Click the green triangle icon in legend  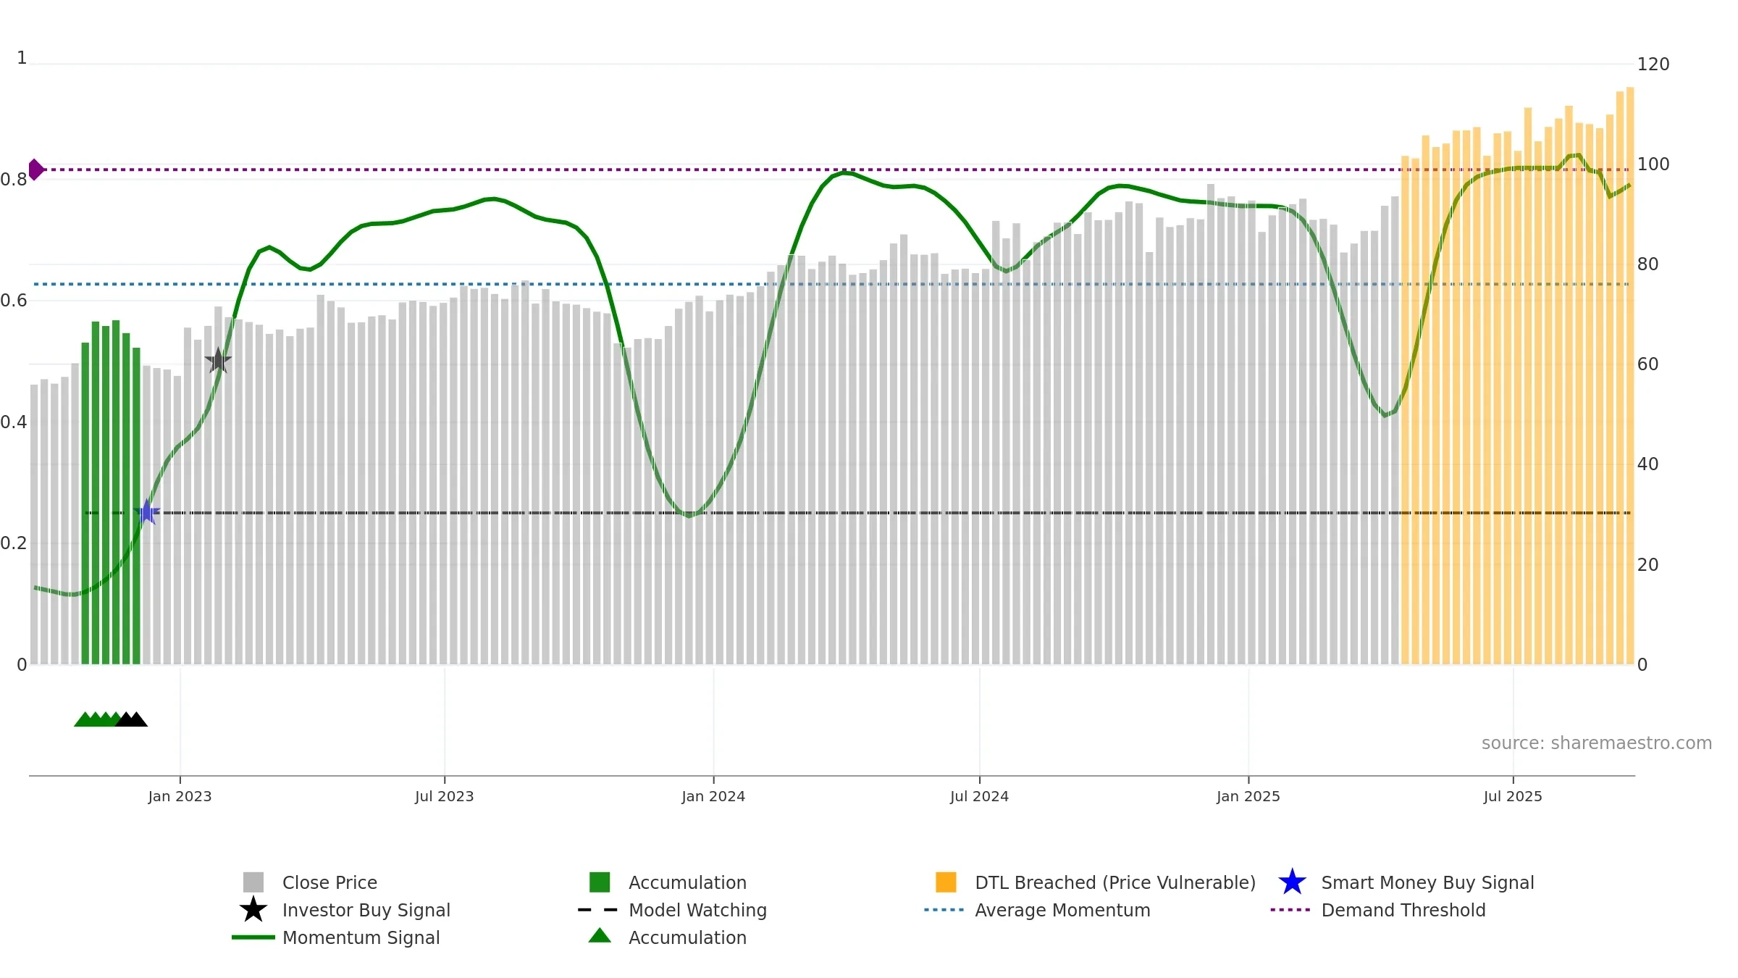[x=600, y=935]
